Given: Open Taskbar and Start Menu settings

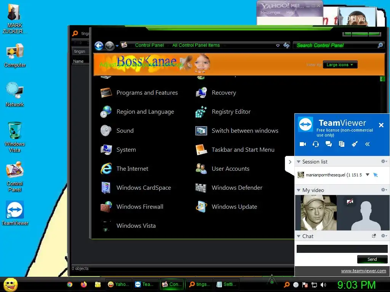Looking at the screenshot, I should point(235,150).
